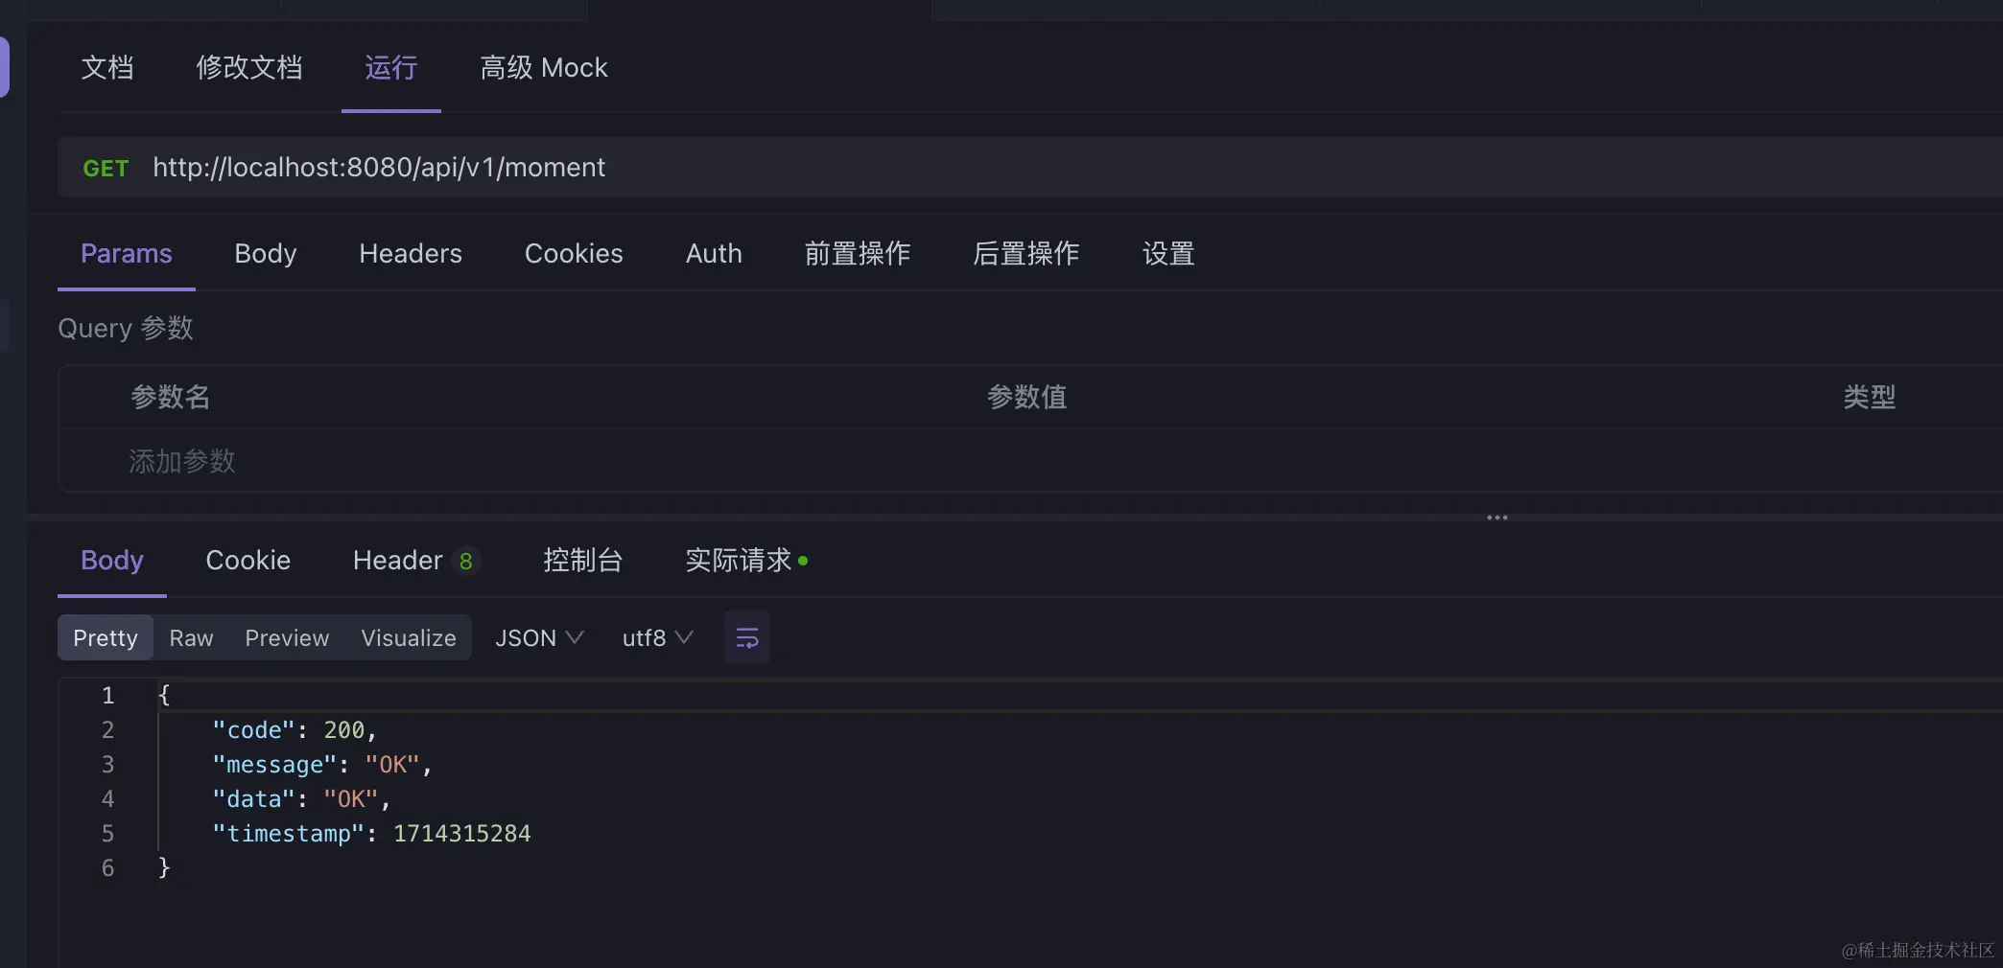Select Pretty response view

pos(106,638)
